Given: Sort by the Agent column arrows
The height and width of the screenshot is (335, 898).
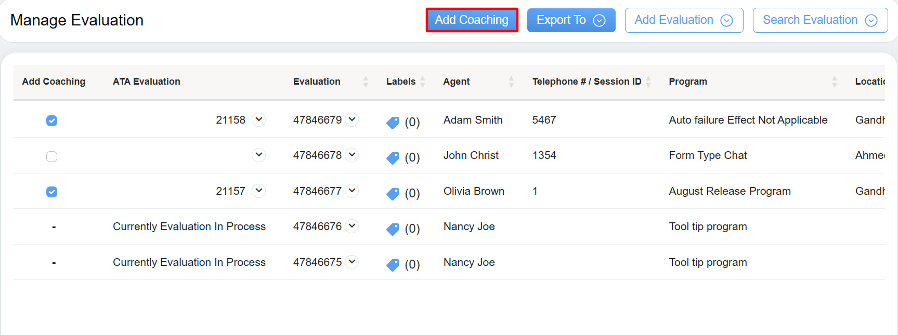Looking at the screenshot, I should [511, 82].
